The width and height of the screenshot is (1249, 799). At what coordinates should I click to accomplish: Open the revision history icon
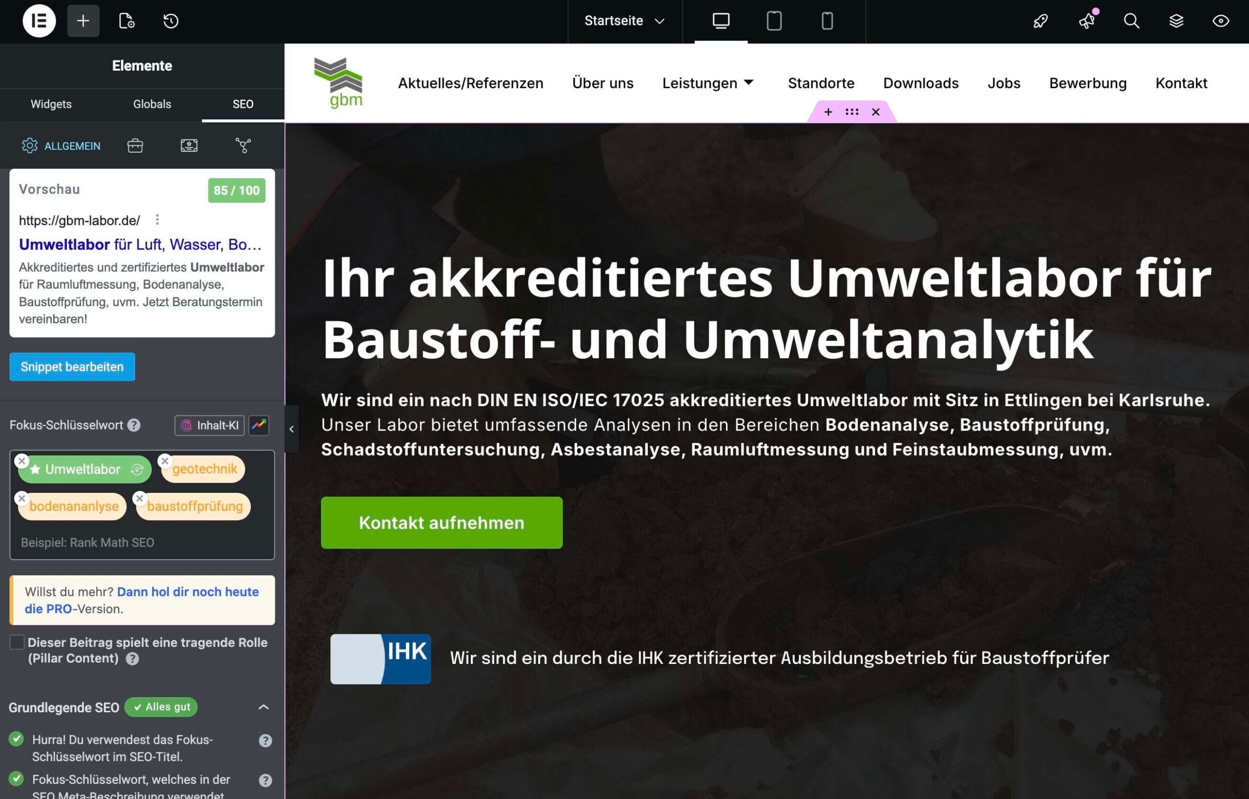click(x=170, y=21)
